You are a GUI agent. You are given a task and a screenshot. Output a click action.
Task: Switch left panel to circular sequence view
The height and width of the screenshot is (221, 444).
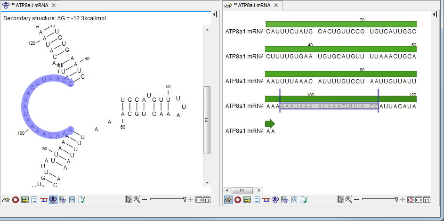coord(16,200)
